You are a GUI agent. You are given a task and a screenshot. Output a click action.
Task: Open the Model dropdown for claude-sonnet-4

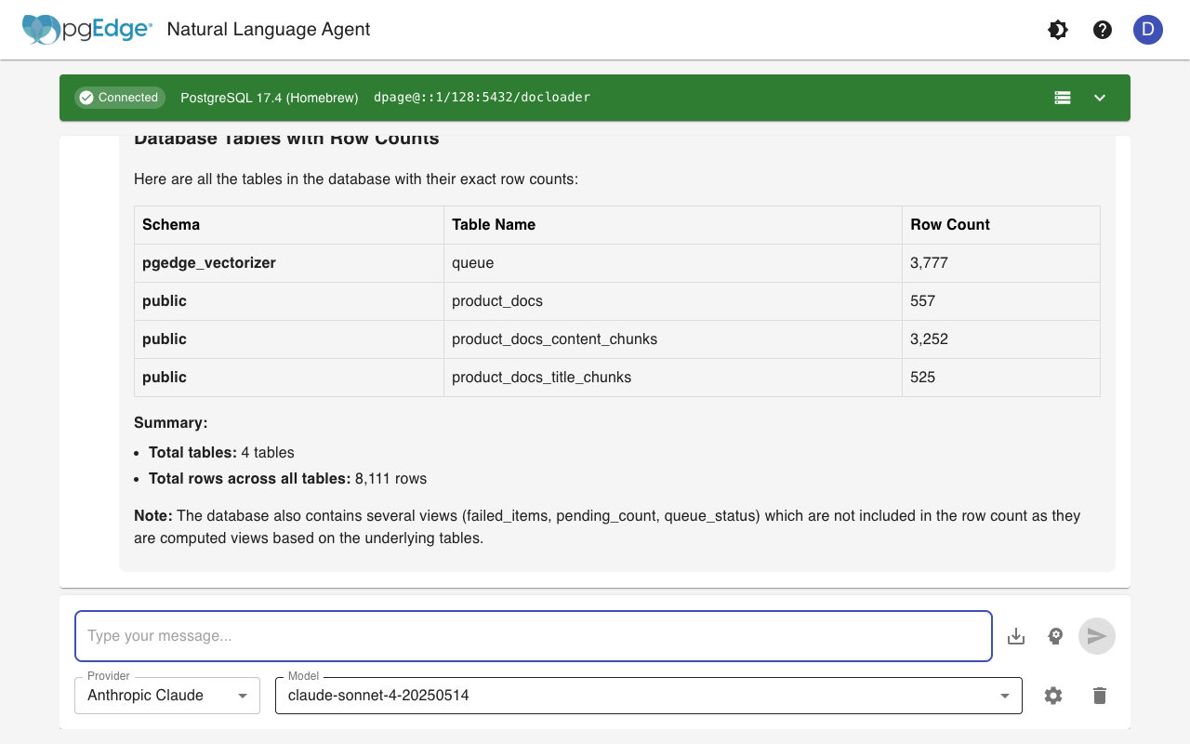click(x=648, y=695)
